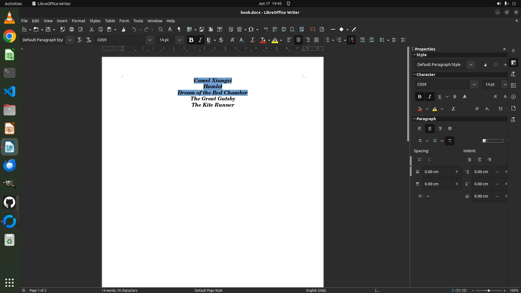Insert image using toolbar icon
Viewport: 521px width, 293px height.
(x=202, y=29)
